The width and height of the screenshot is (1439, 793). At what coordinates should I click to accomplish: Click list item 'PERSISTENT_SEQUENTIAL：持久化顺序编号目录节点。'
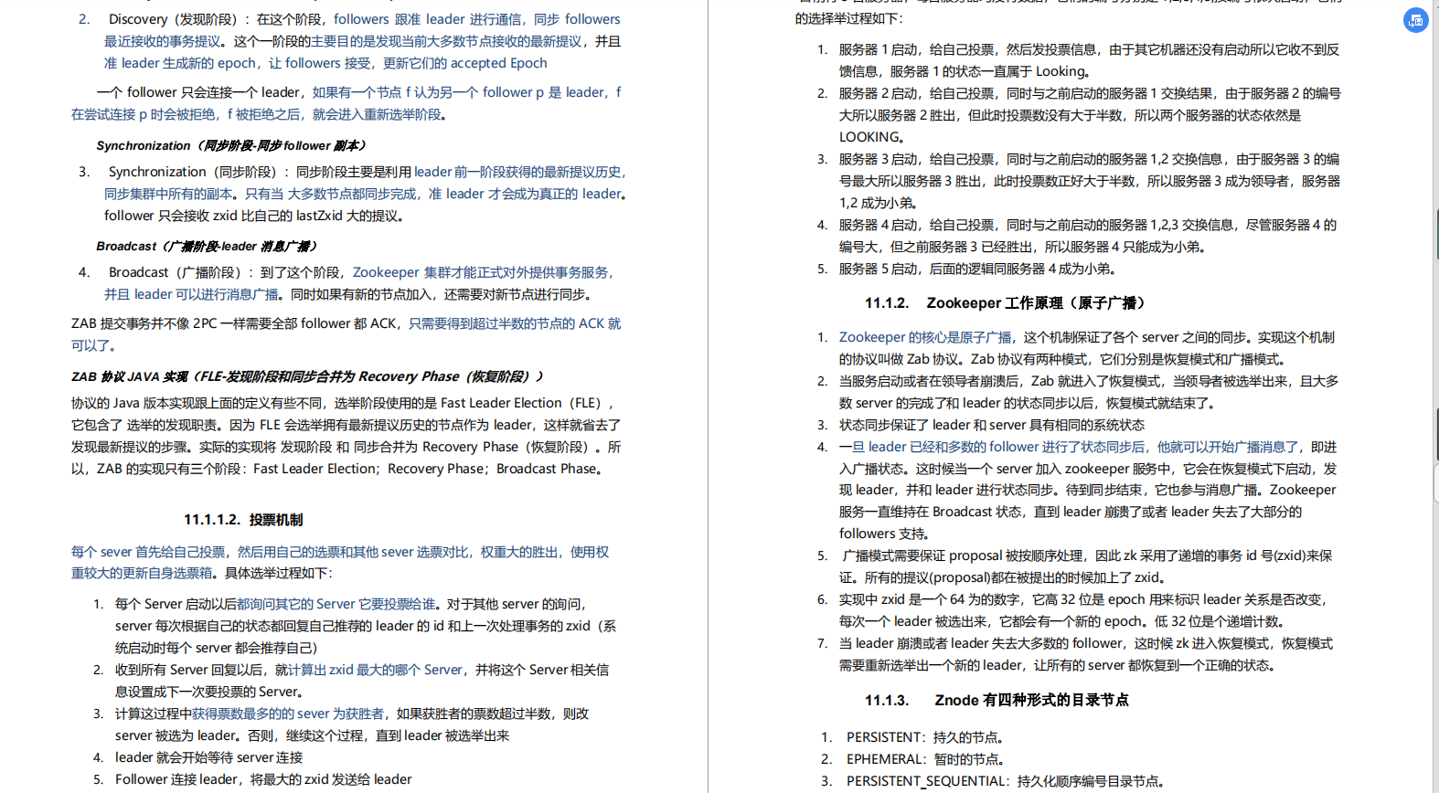(1005, 781)
